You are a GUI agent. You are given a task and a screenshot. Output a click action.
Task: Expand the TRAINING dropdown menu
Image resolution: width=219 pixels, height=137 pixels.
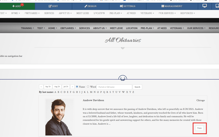click(27, 28)
